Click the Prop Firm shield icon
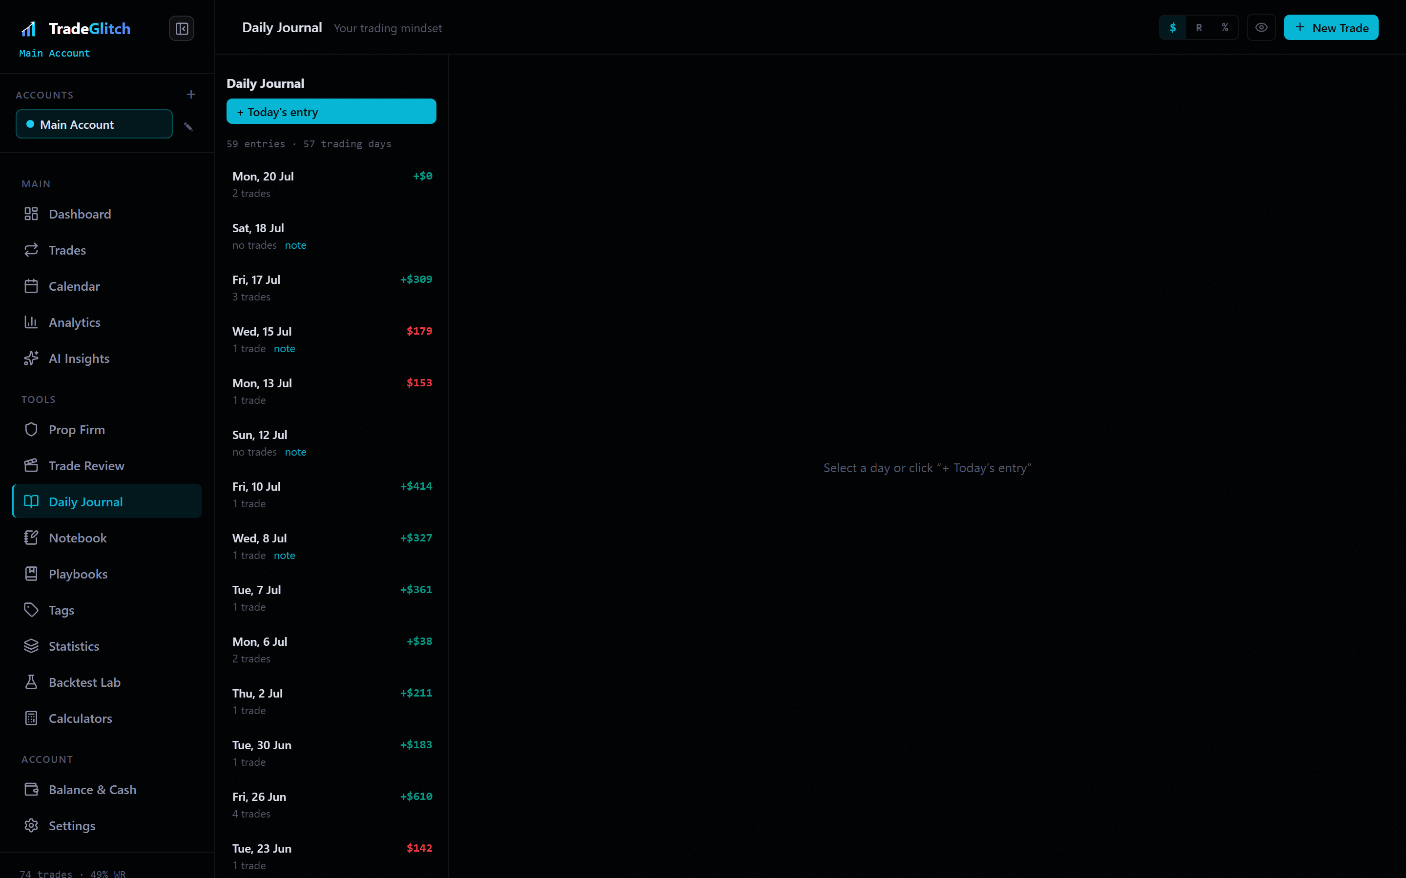1406x878 pixels. click(31, 429)
